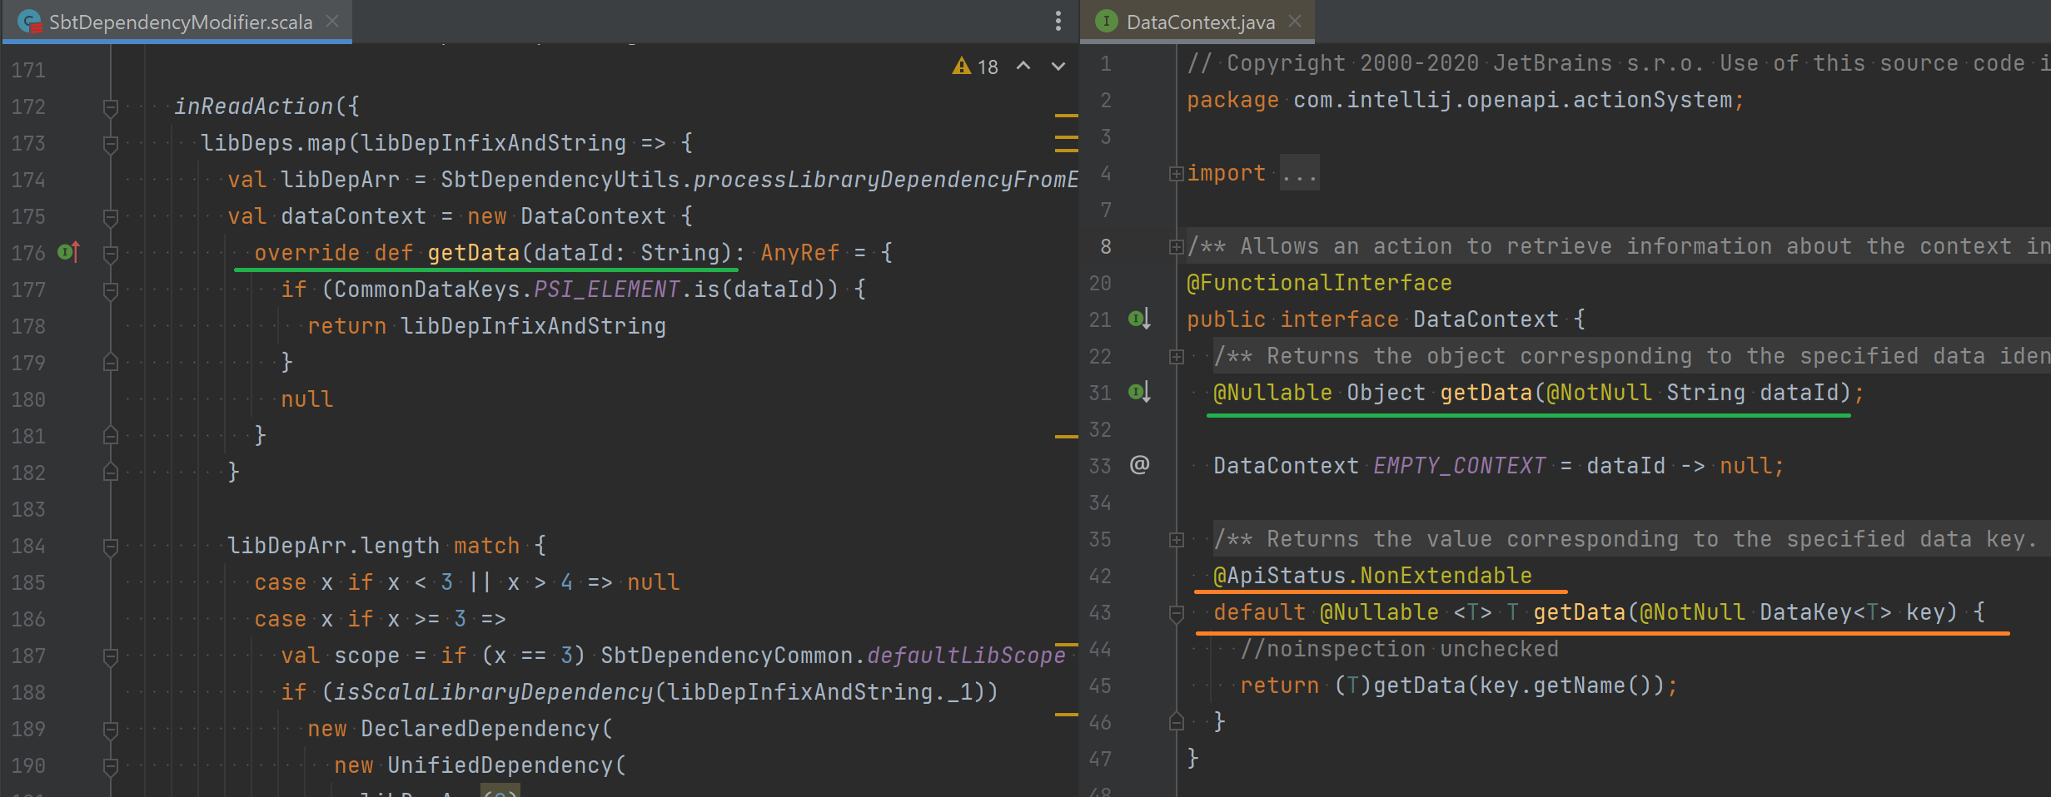
Task: Collapse fold marker at line 187 val scope
Action: (110, 656)
